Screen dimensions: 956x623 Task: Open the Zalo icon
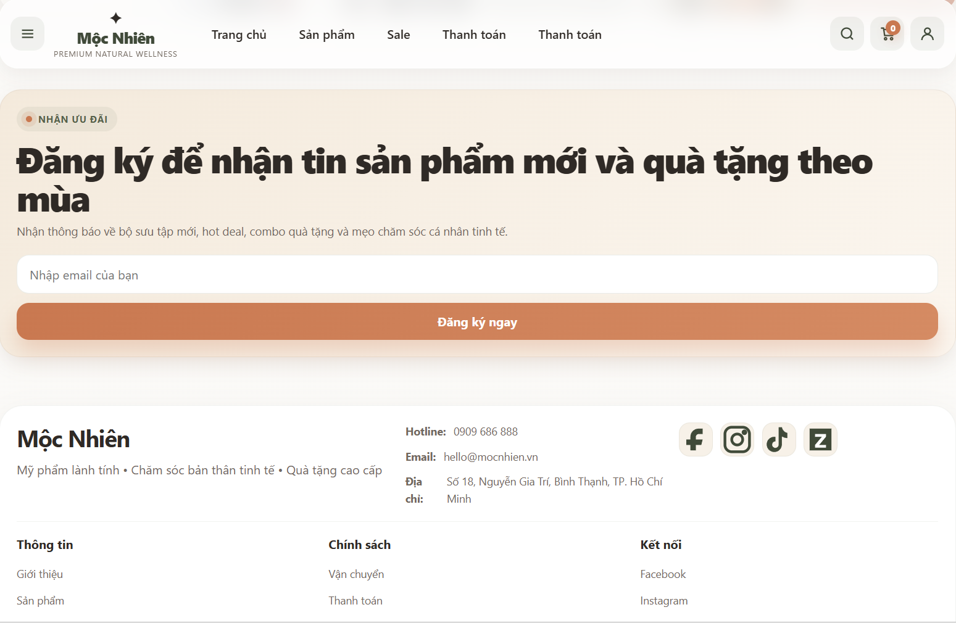click(820, 439)
